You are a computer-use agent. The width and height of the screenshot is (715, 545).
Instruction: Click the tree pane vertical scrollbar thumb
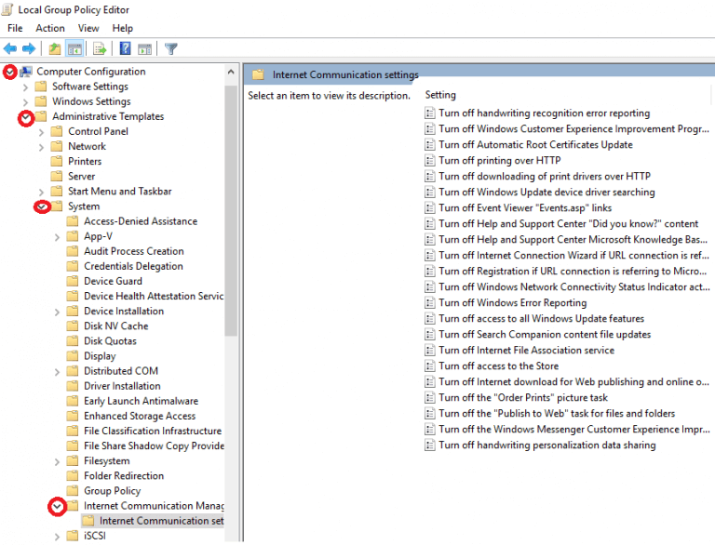[231, 210]
